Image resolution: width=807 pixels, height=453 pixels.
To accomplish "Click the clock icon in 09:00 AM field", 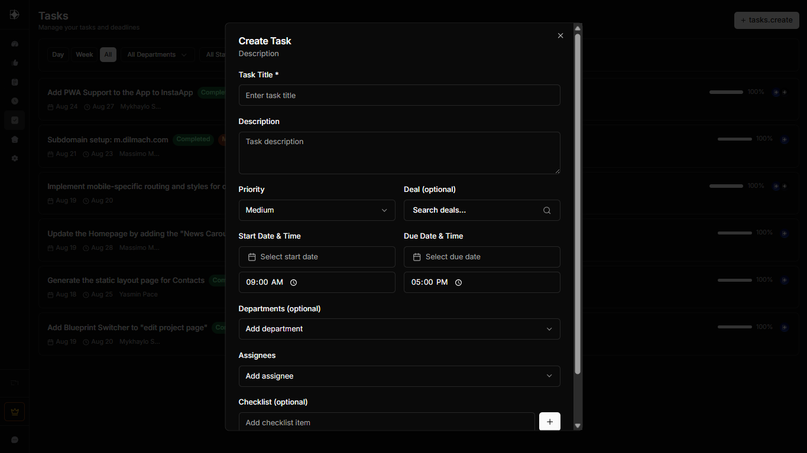I will tap(294, 282).
